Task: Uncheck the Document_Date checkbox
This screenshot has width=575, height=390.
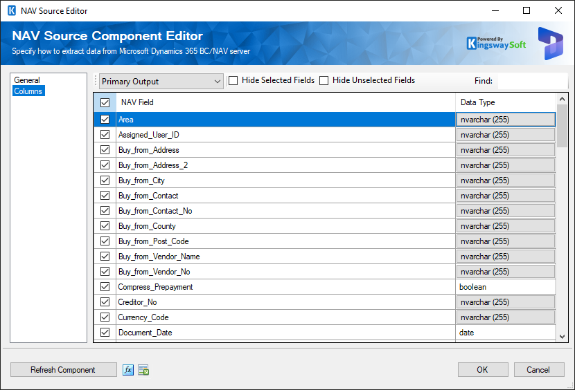Action: [105, 333]
